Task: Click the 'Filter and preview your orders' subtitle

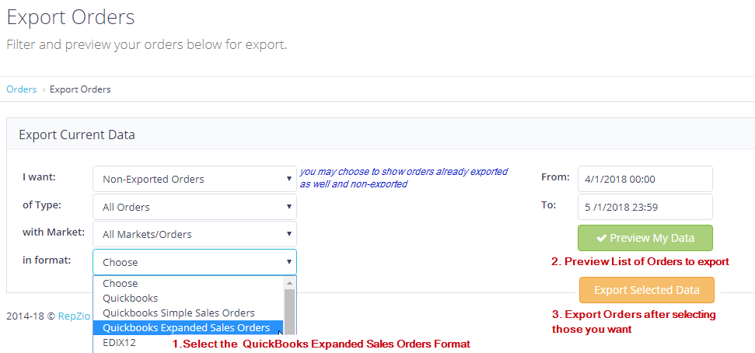Action: pyautogui.click(x=147, y=45)
